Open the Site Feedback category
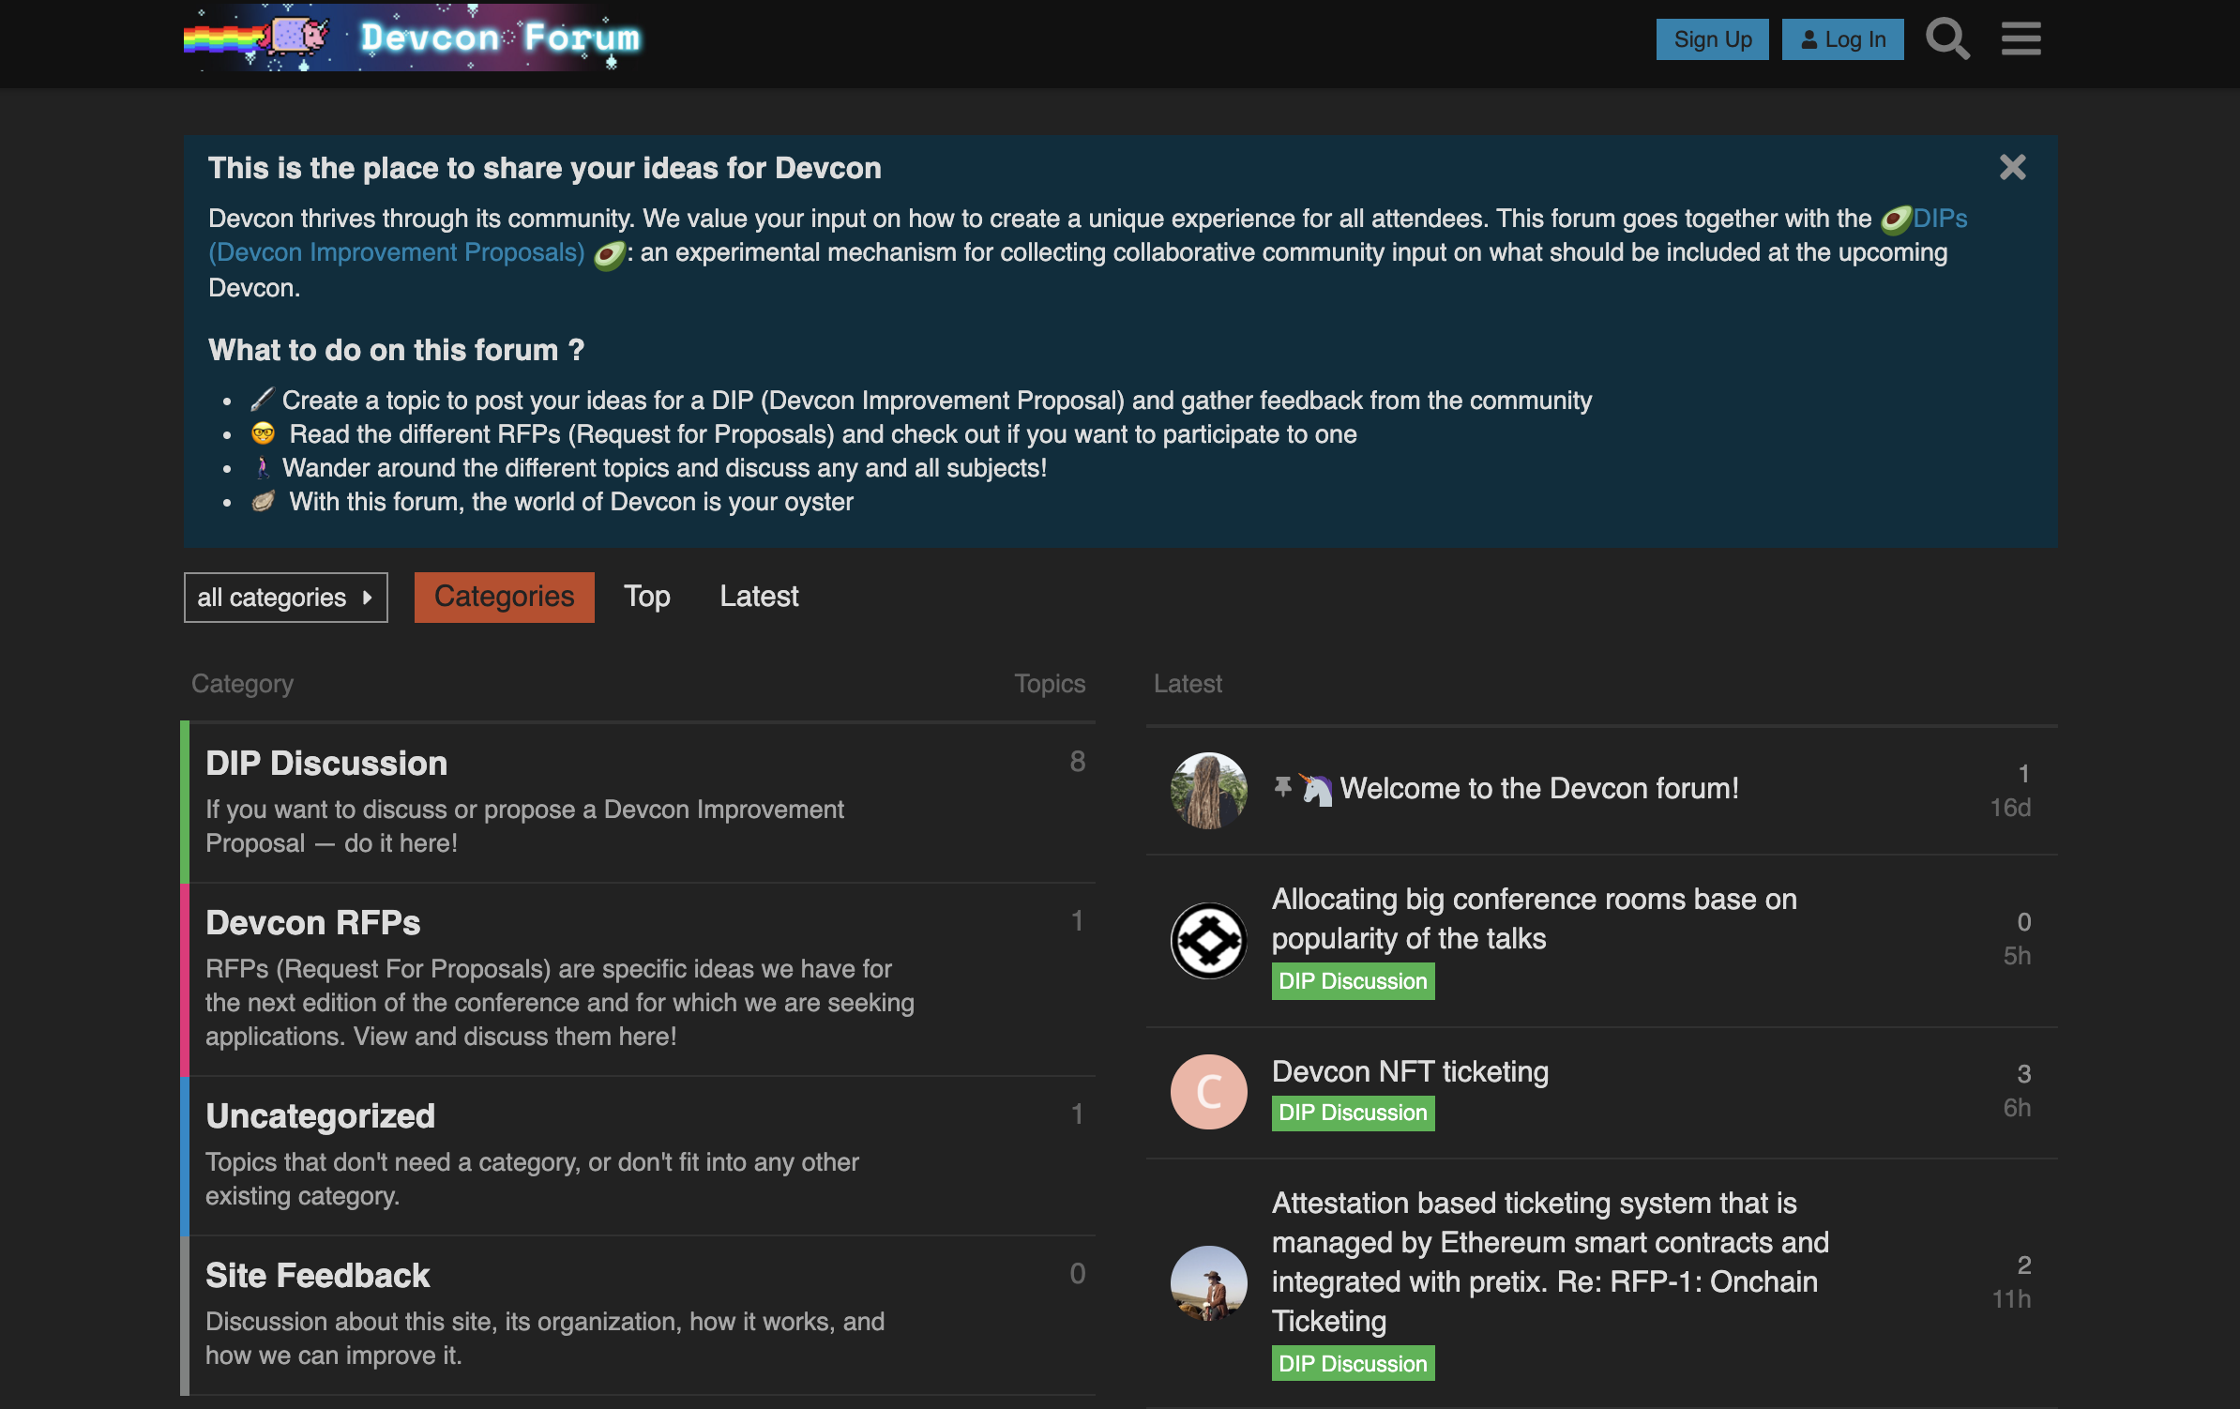 pos(317,1276)
